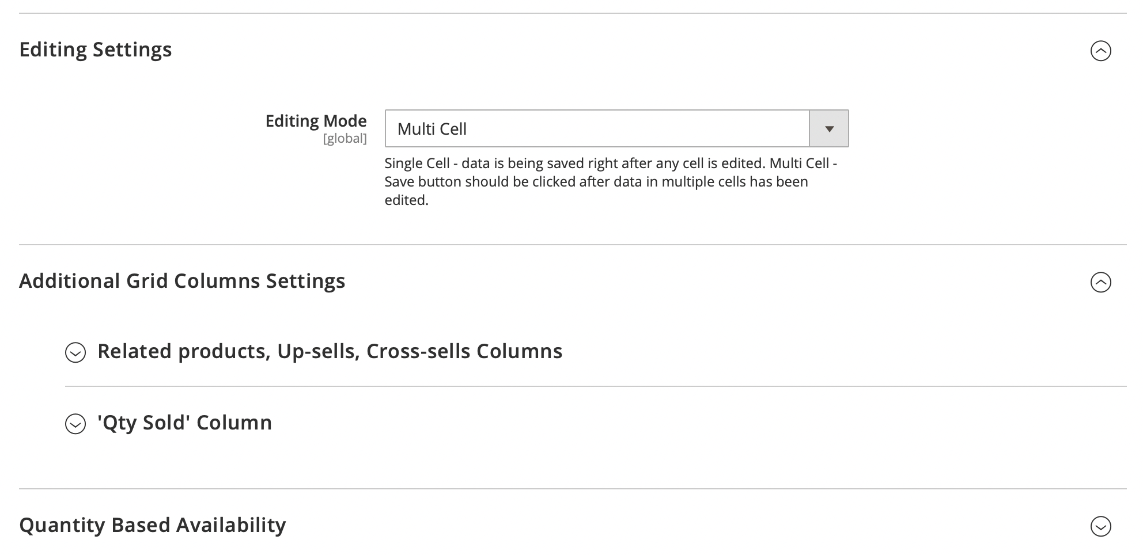Expand the Quantity Based Availability heading
1143x555 pixels.
point(153,525)
